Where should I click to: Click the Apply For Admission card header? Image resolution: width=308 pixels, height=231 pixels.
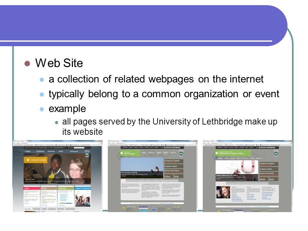83,188
